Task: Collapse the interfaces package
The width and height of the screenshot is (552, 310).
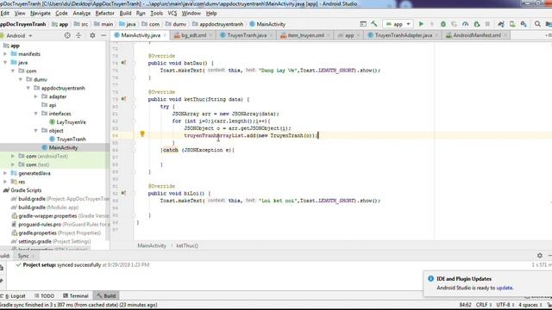Action: (36, 114)
